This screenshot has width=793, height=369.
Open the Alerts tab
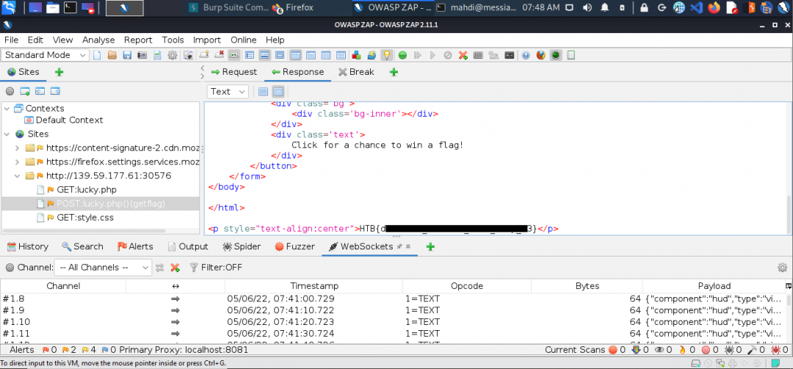pos(135,246)
